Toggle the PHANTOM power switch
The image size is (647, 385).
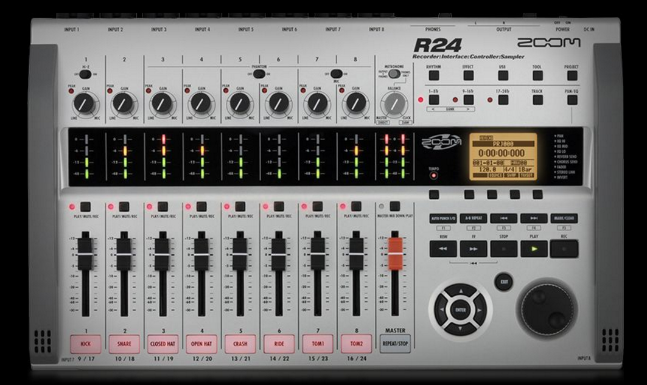pos(259,74)
